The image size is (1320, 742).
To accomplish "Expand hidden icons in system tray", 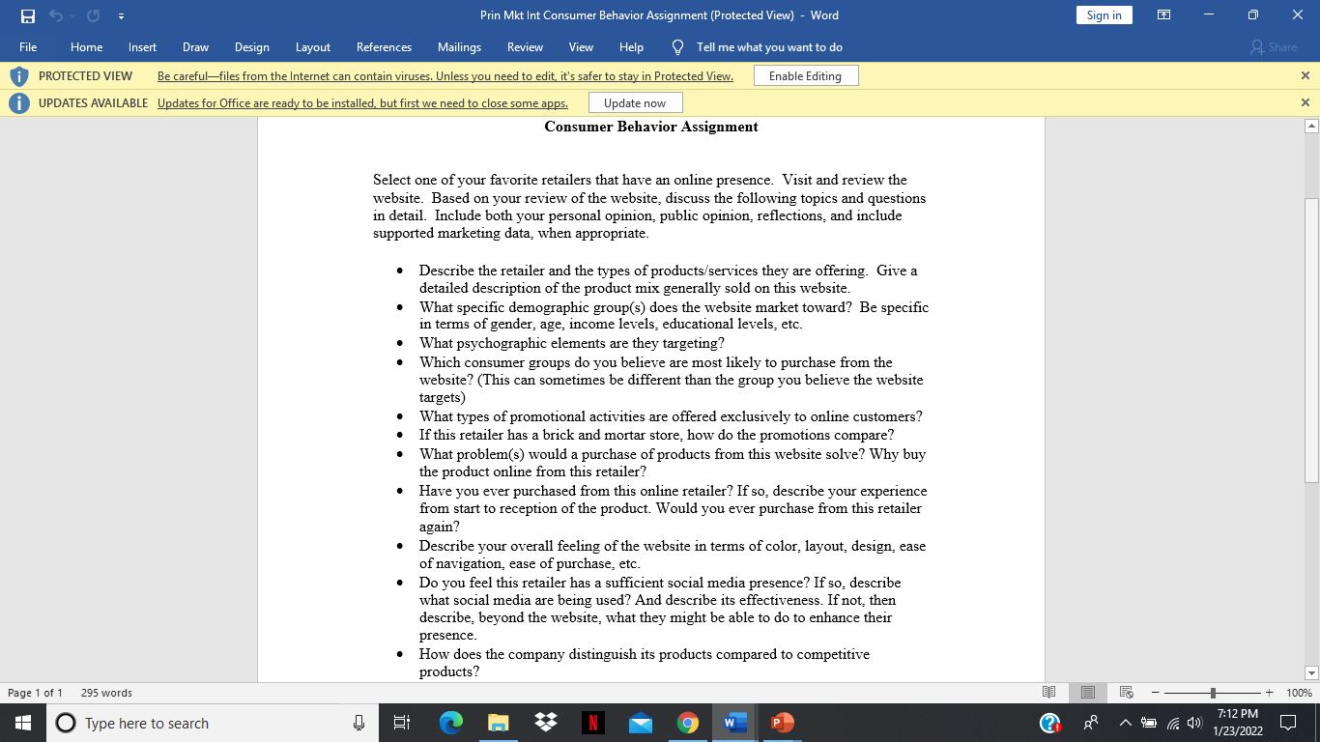I will (x=1124, y=722).
